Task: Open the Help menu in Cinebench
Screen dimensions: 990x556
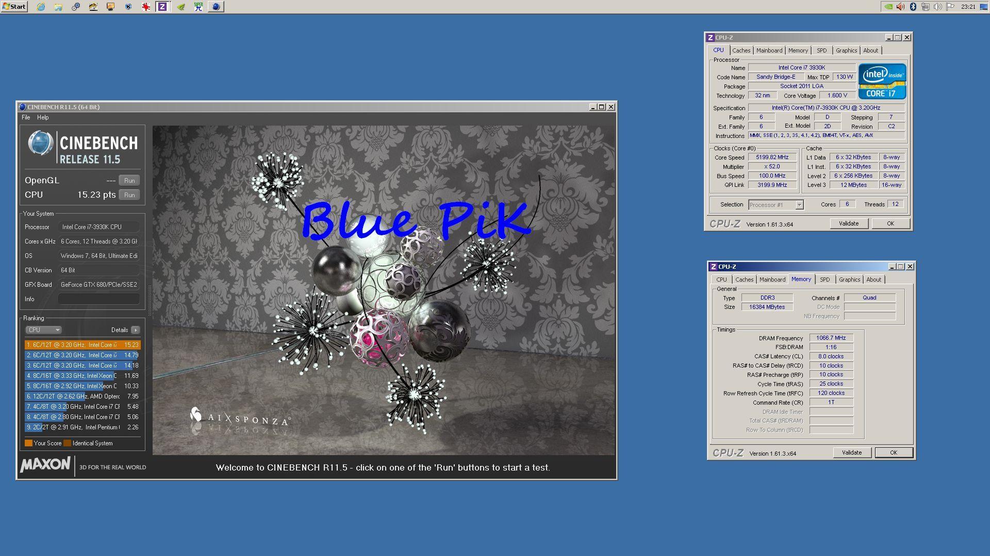Action: (x=43, y=117)
